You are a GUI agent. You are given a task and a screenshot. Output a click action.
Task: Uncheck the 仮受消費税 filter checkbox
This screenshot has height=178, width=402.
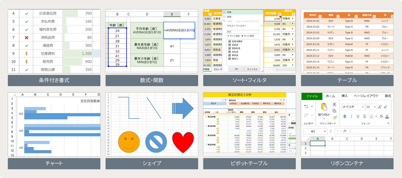coord(230,41)
